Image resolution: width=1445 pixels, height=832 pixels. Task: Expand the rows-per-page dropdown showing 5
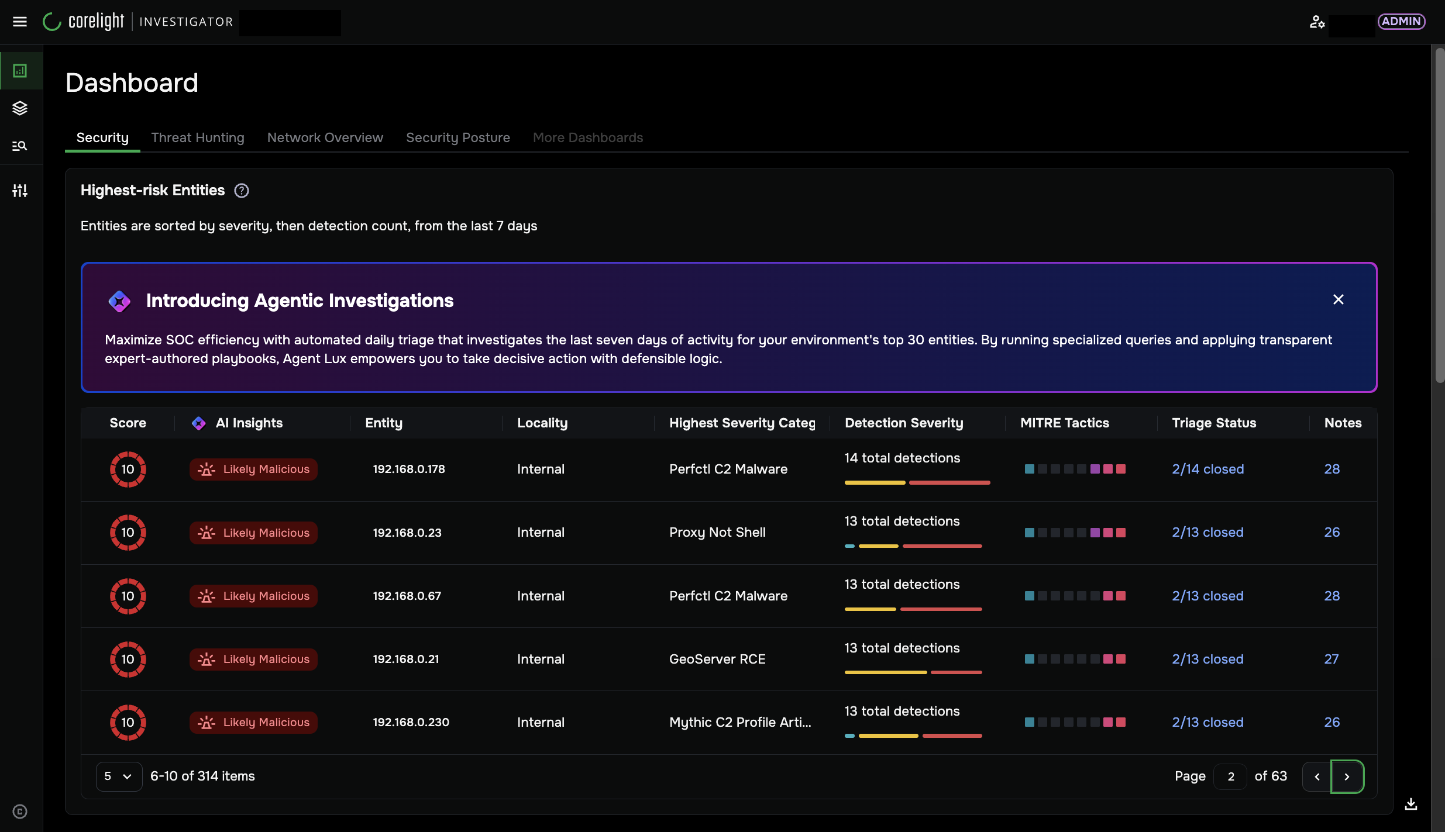pyautogui.click(x=119, y=776)
